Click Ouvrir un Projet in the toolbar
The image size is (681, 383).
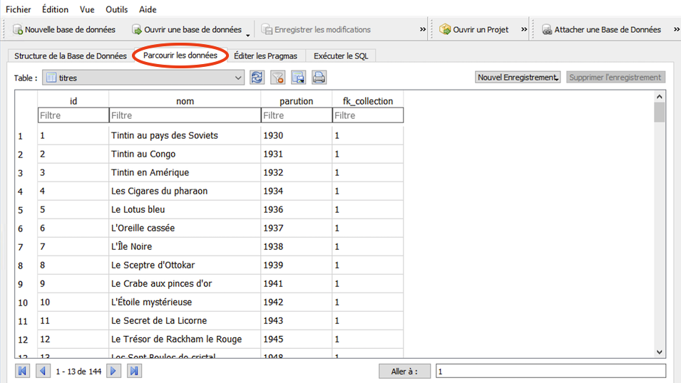coord(474,30)
